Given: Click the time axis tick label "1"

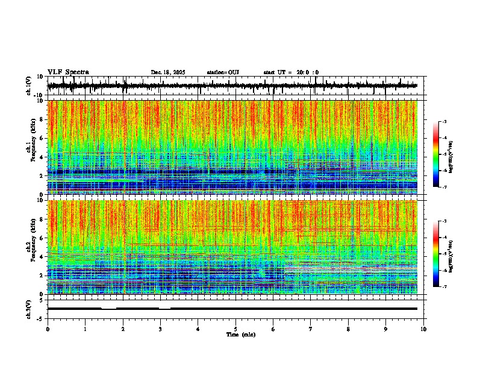Looking at the screenshot, I should (85, 329).
